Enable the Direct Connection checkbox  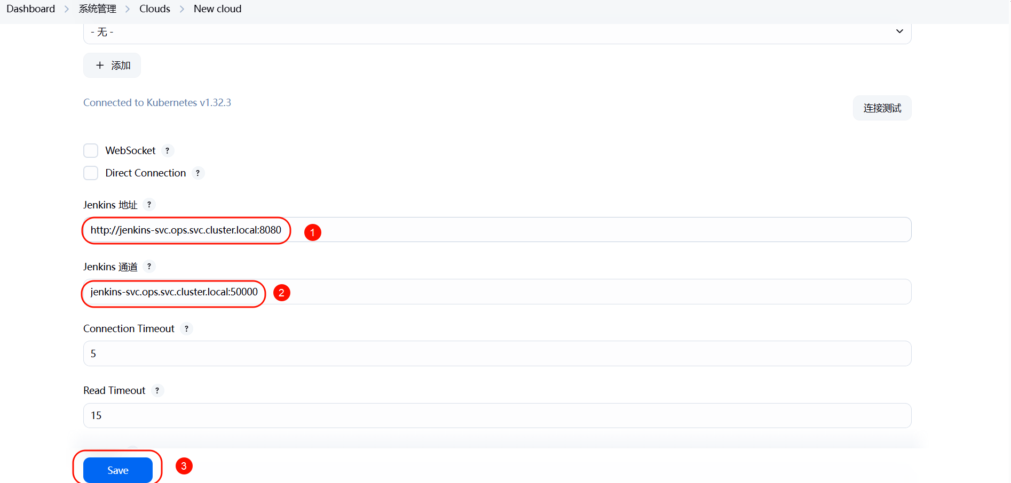coord(91,173)
